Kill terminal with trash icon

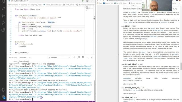pos(83,57)
